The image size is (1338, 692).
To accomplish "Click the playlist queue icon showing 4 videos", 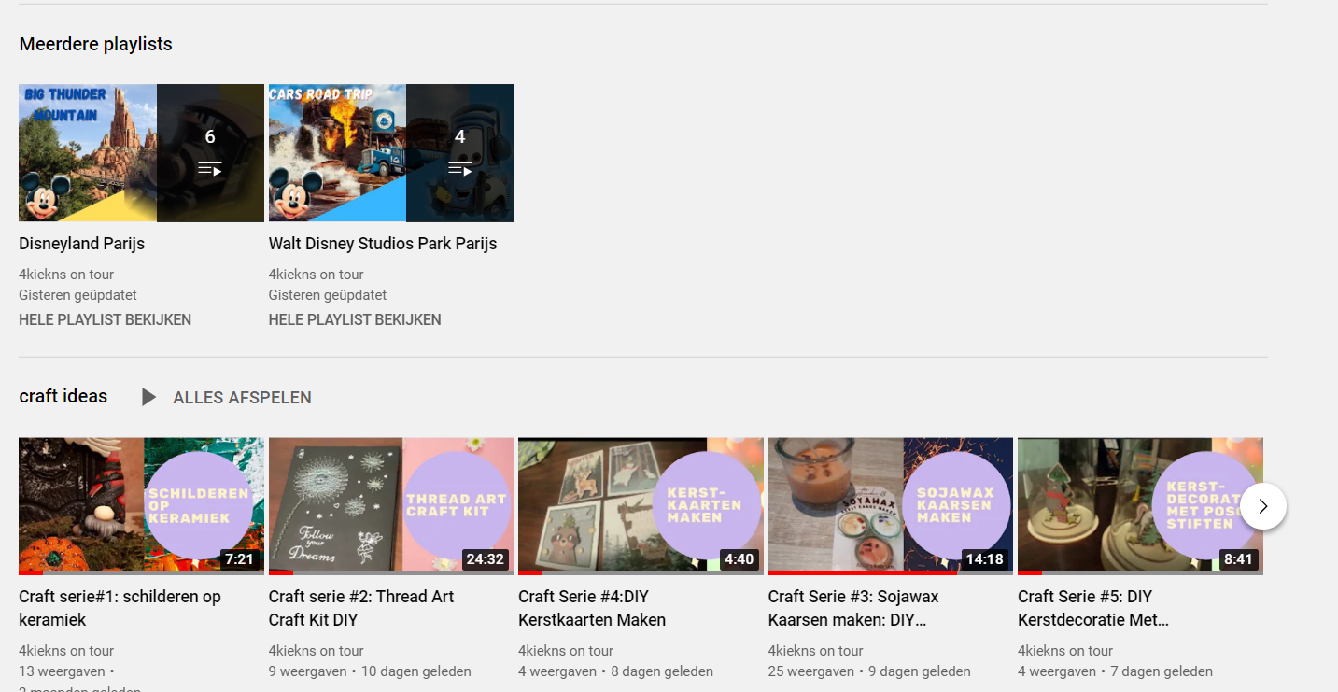I will [459, 169].
